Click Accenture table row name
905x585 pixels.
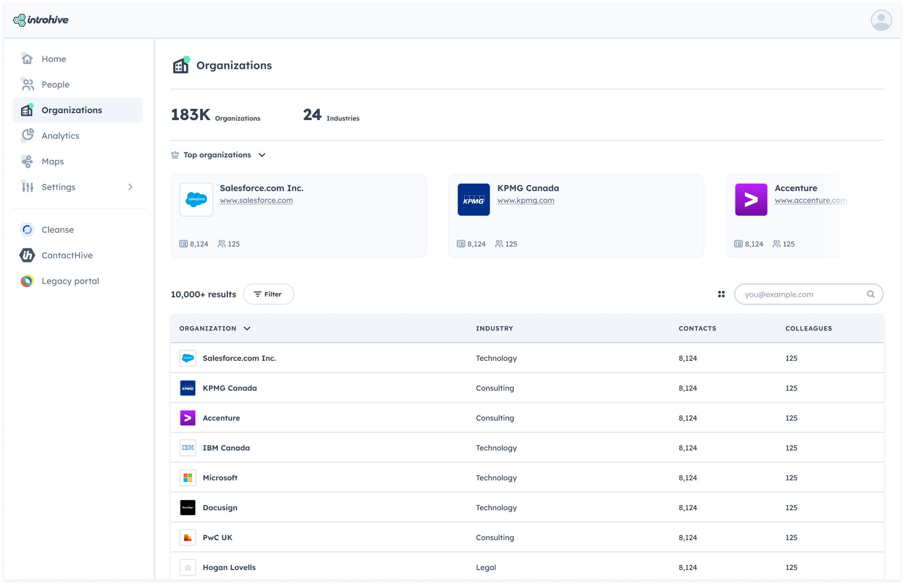coord(221,418)
